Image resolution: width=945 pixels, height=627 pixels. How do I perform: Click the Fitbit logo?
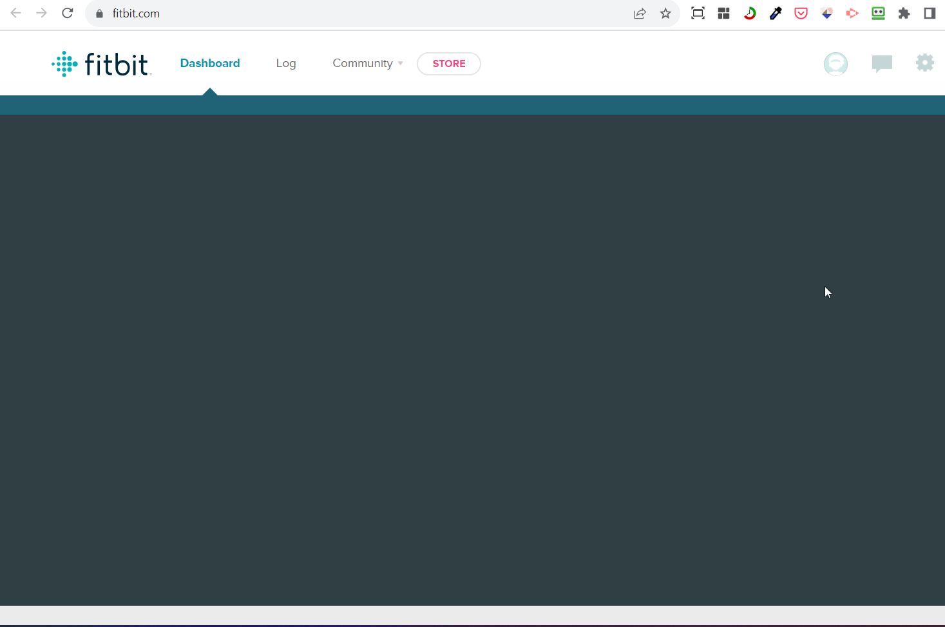[102, 64]
